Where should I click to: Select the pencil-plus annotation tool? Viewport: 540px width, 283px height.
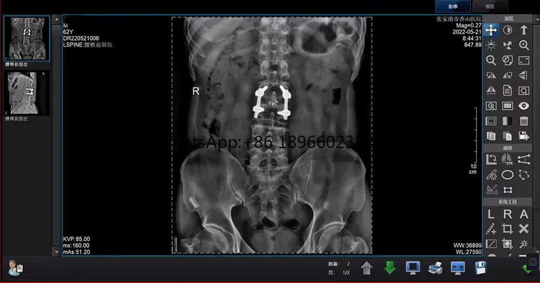click(491, 228)
